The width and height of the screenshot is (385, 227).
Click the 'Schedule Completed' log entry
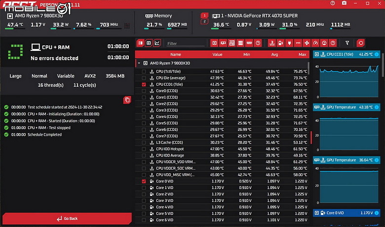45,135
